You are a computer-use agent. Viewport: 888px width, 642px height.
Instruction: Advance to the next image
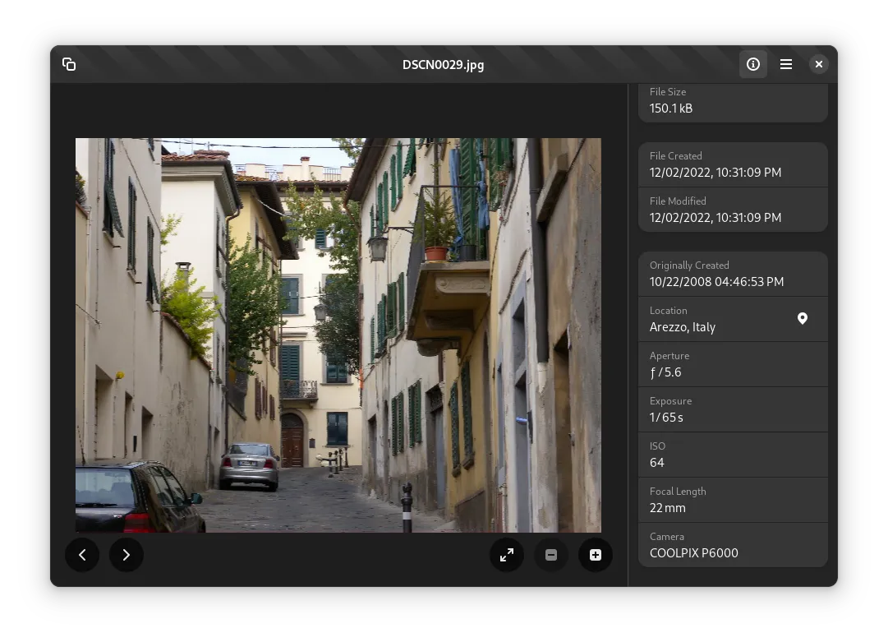(x=127, y=555)
